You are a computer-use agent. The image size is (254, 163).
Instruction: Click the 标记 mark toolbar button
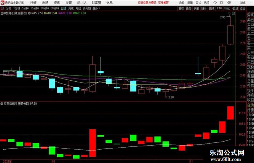coord(227,8)
